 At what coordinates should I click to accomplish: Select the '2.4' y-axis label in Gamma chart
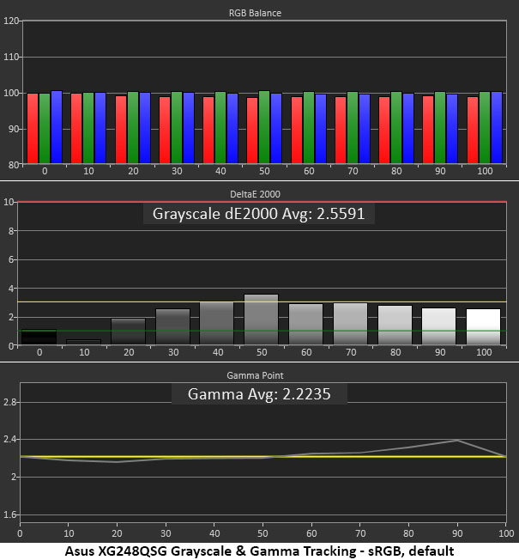[10, 439]
